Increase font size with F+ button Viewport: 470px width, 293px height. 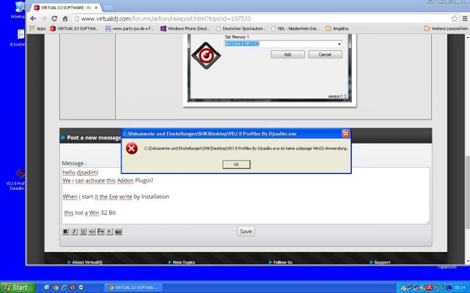click(x=100, y=231)
